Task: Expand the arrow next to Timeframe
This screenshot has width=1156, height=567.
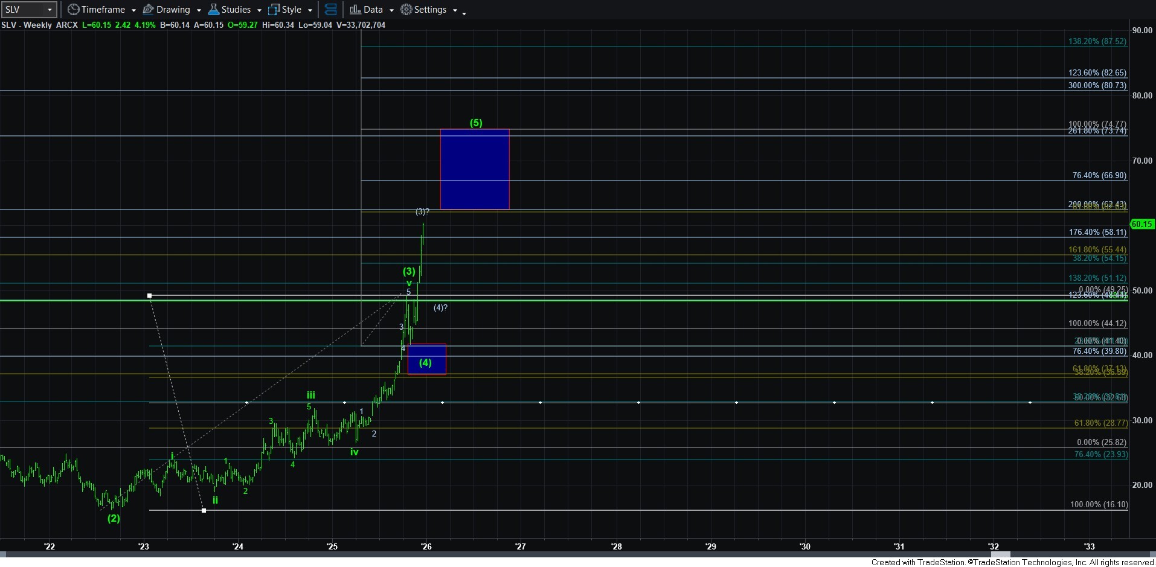Action: (133, 10)
